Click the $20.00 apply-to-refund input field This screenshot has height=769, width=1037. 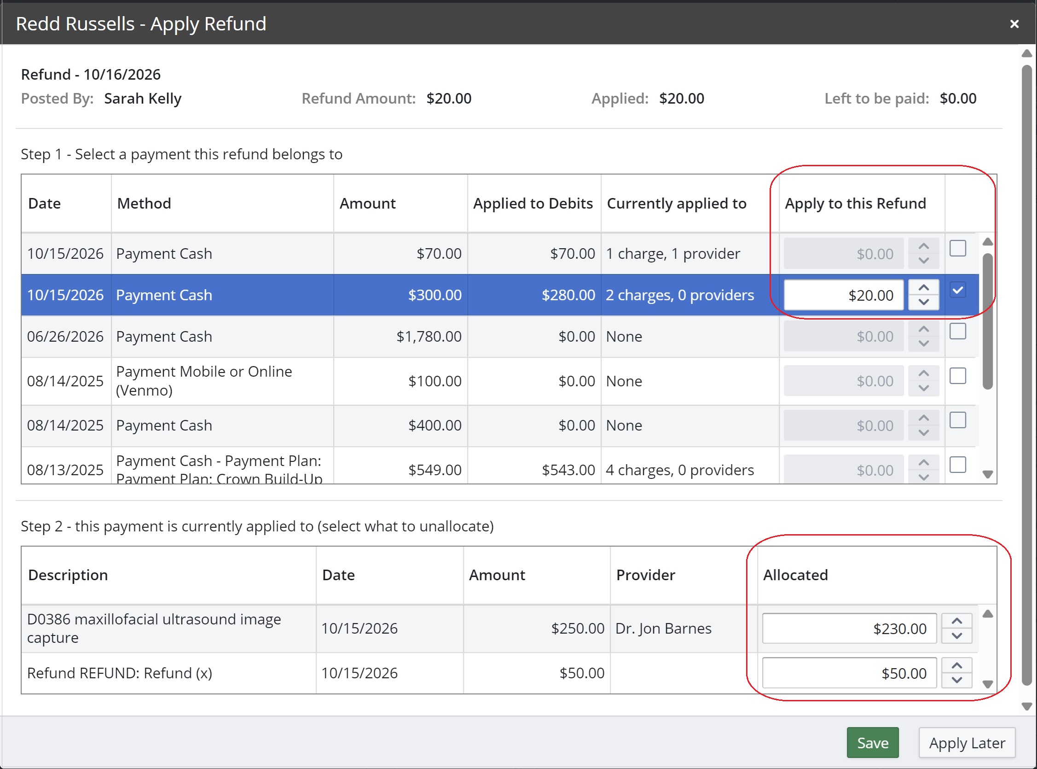(x=844, y=295)
